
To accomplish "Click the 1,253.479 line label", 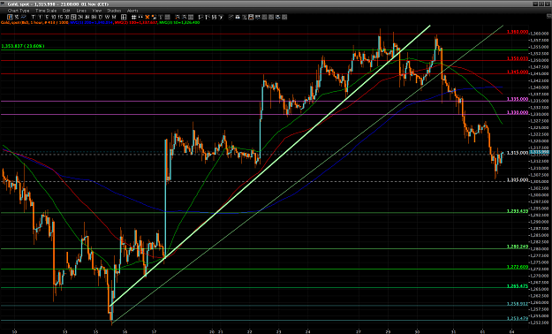I will click(518, 318).
